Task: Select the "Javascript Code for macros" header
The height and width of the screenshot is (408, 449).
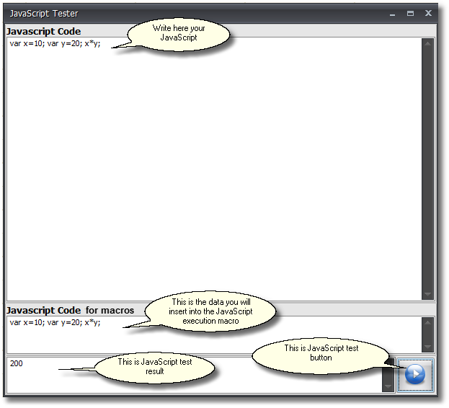Action: 71,311
